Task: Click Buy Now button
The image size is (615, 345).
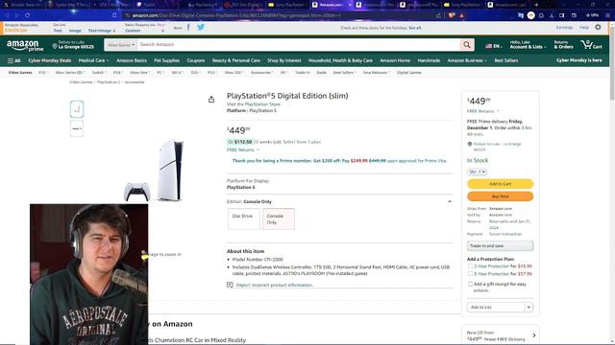Action: (x=500, y=195)
